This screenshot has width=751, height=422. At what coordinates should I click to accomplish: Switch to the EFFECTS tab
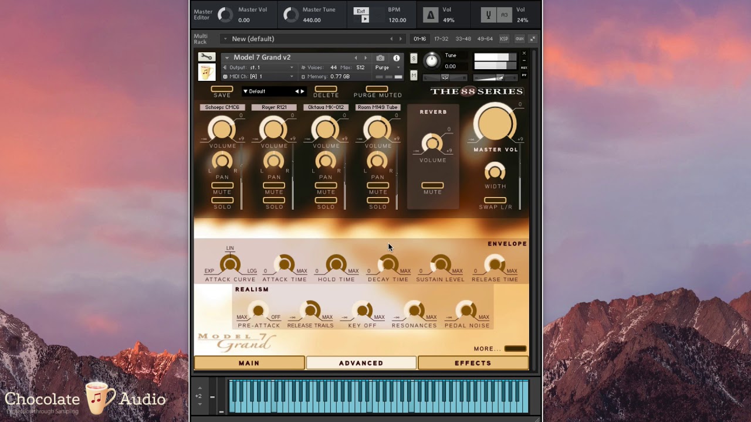click(473, 363)
